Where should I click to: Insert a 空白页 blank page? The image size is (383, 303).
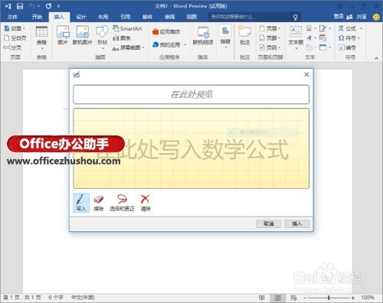coord(15,38)
